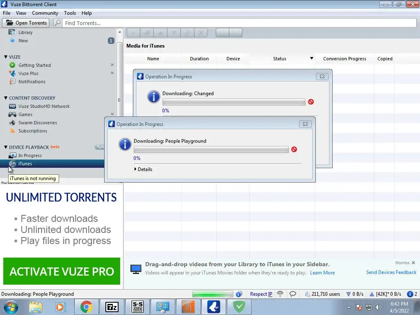Screen dimensions: 420x315
Task: Expand Details in the People Playground dialog
Action: (143, 169)
